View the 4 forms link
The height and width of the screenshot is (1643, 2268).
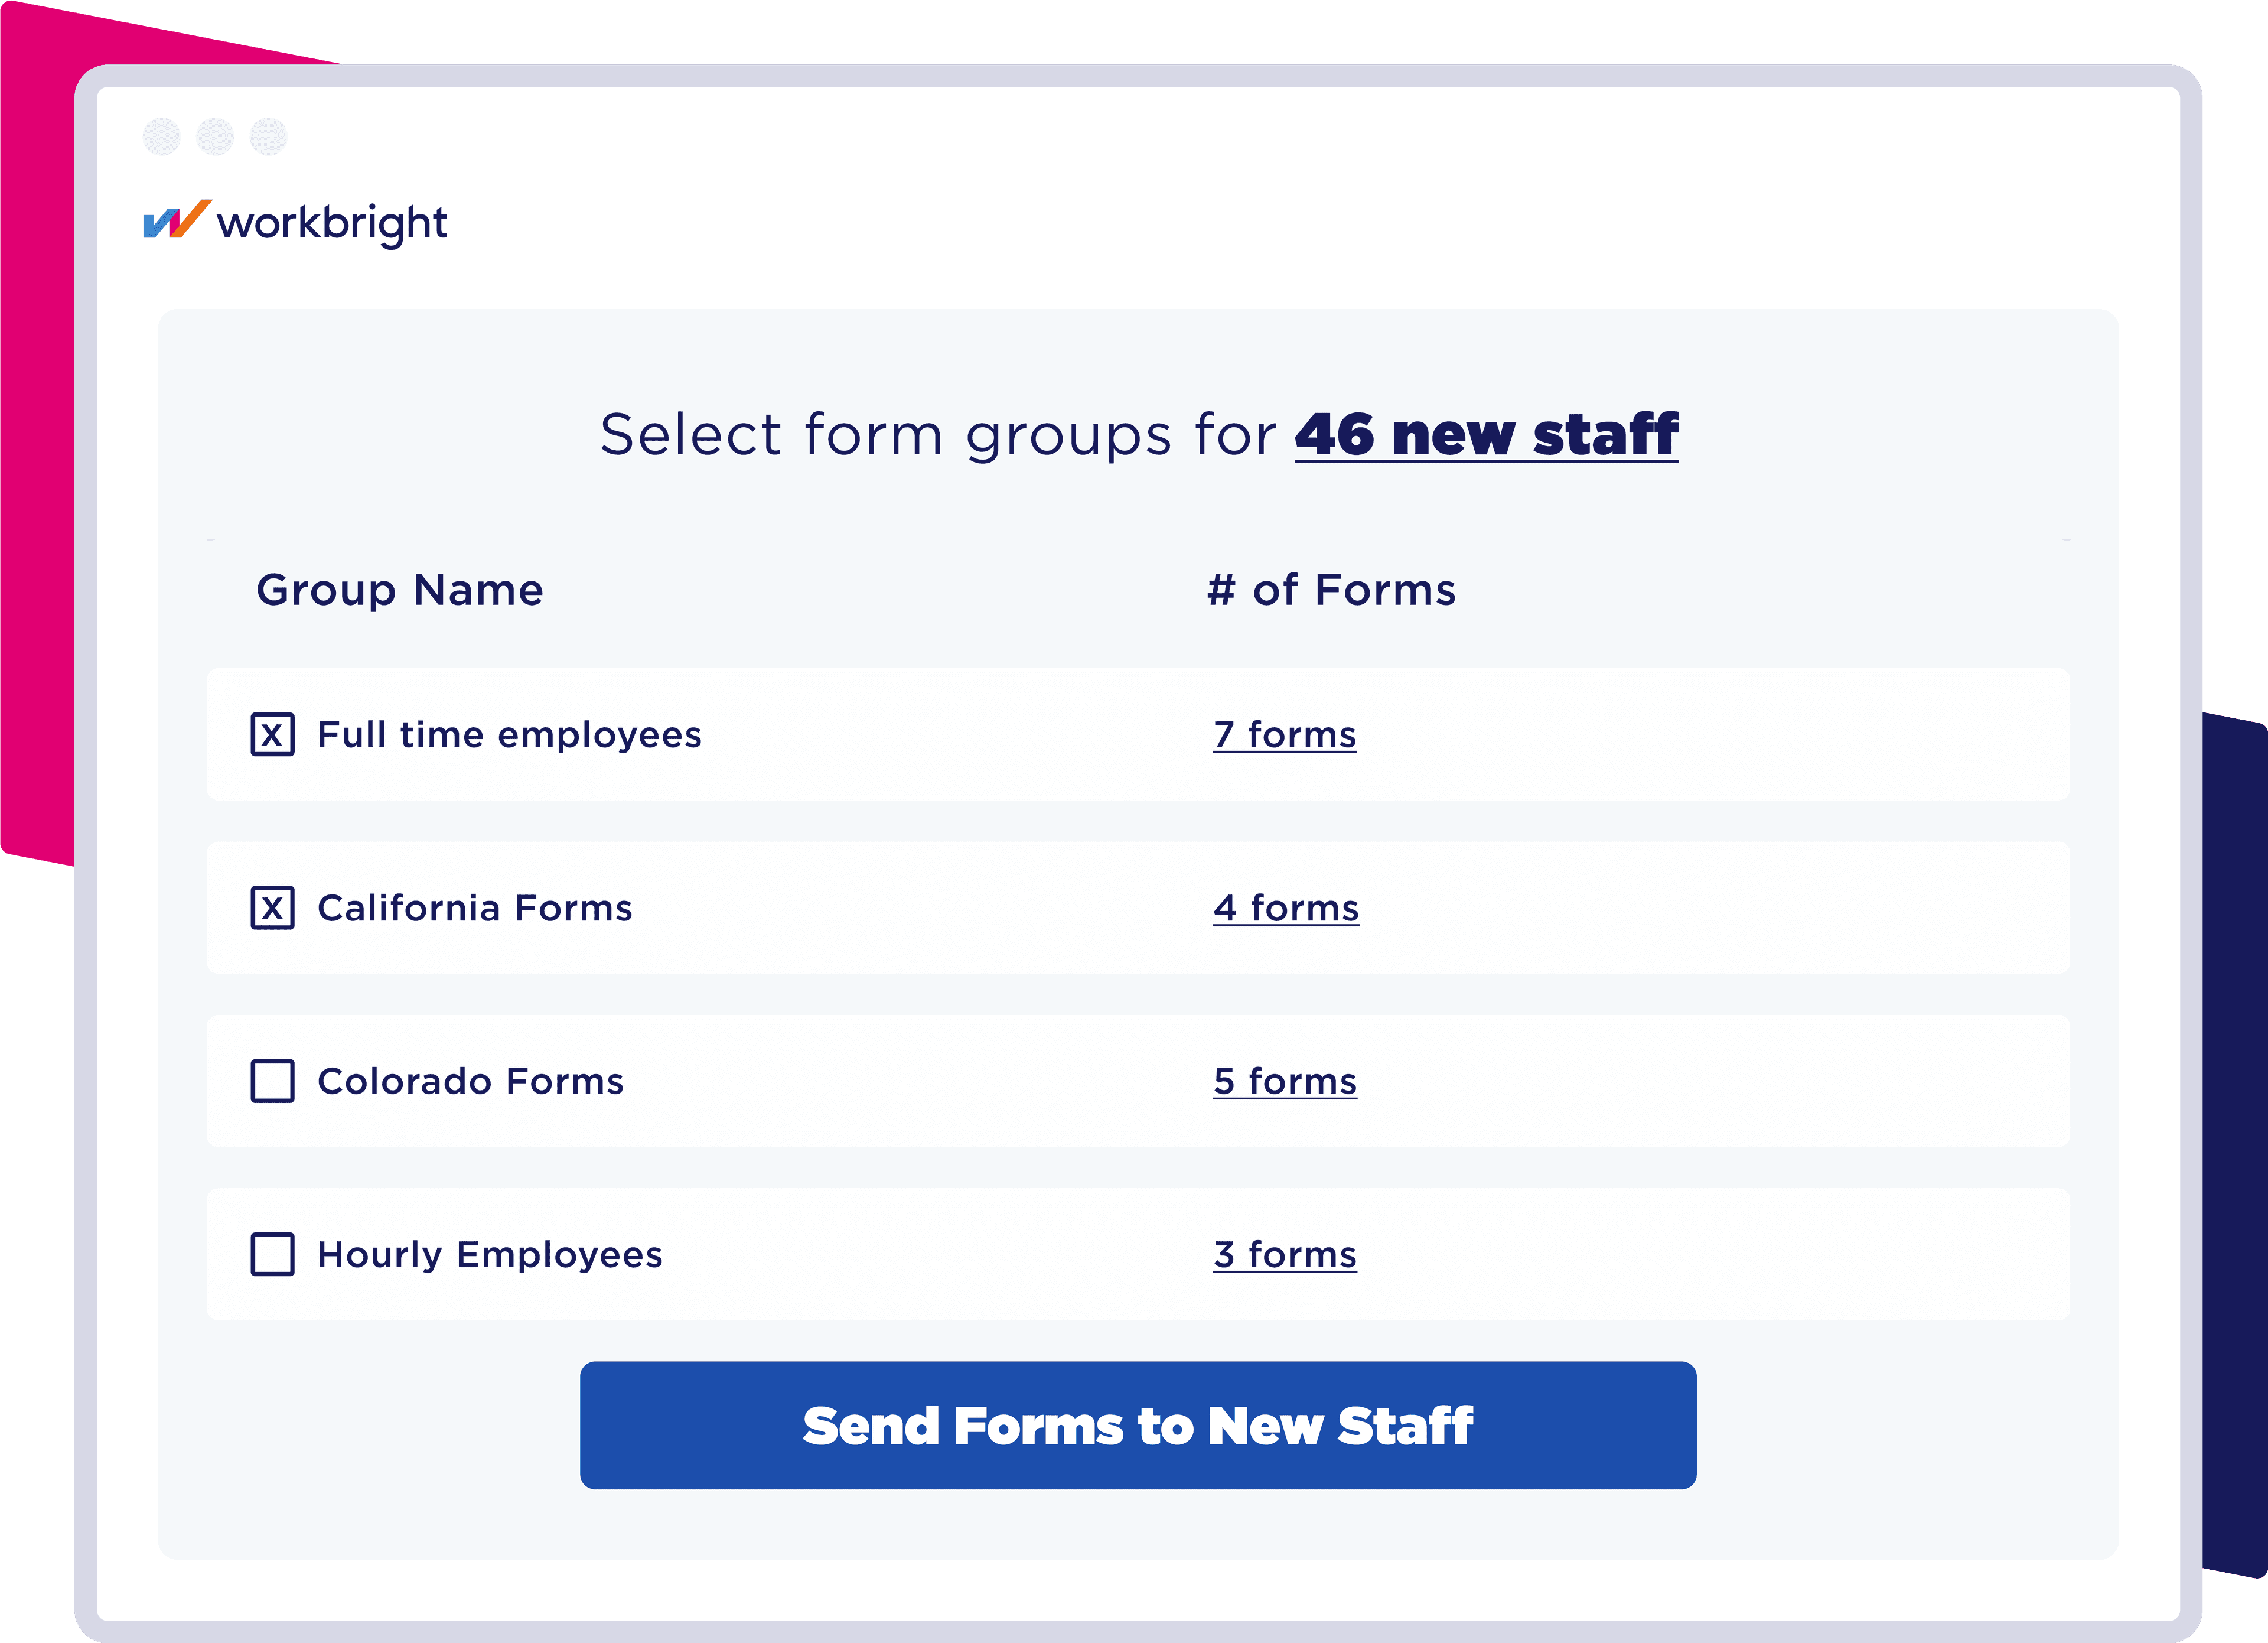pyautogui.click(x=1285, y=907)
